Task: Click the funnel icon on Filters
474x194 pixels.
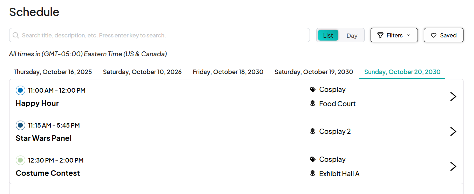Action: 380,35
